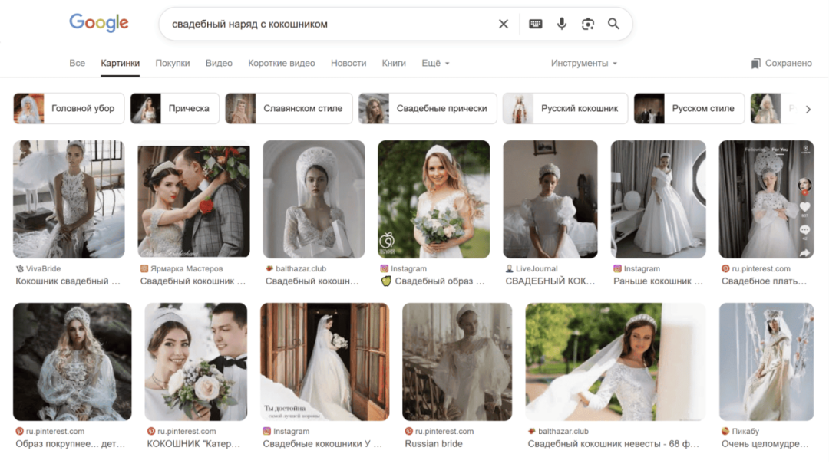Switch to the Видео tab
This screenshot has height=467, width=829.
(x=219, y=64)
